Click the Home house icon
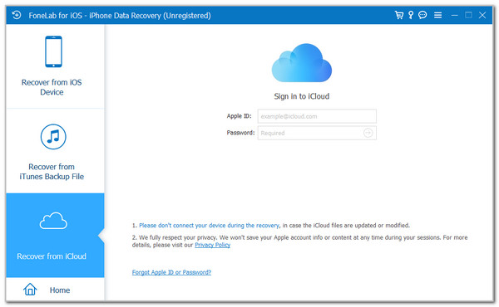This screenshot has height=307, width=499. [x=30, y=290]
